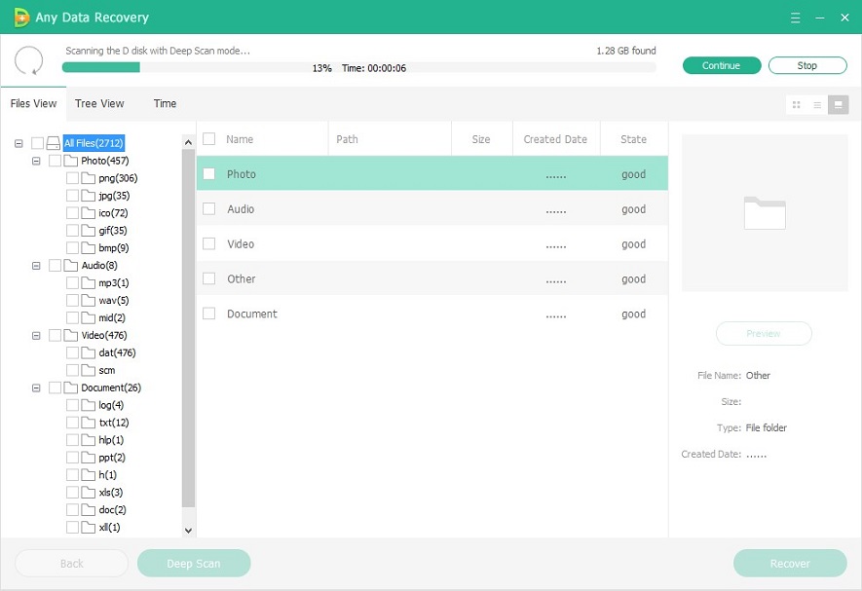862x591 pixels.
Task: Click the folder icon next to ico(72)
Action: [88, 213]
